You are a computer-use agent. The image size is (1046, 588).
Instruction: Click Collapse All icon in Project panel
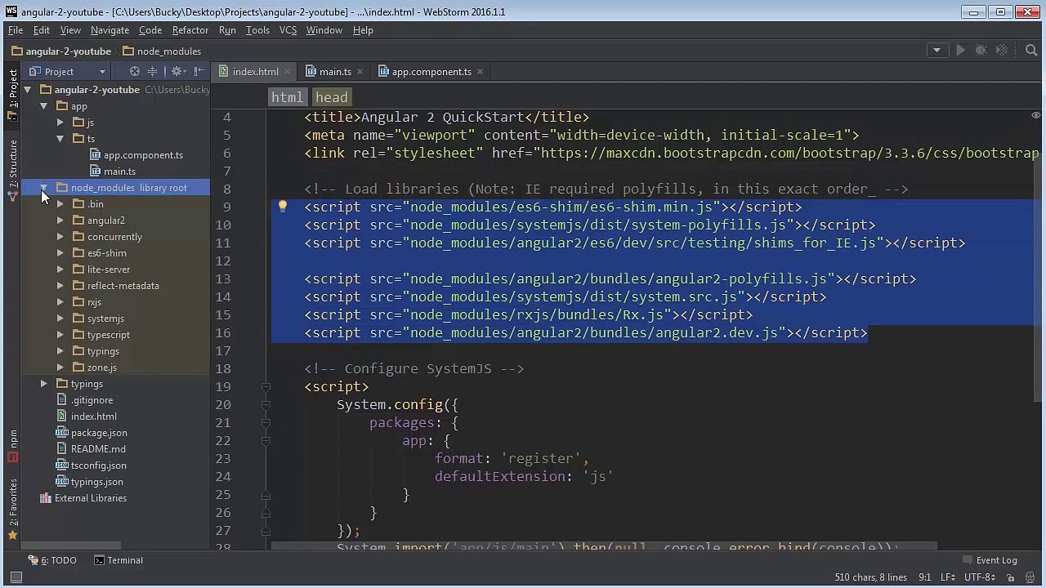152,72
